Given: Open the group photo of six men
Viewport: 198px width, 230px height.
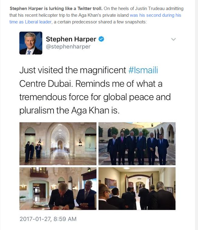Looking at the screenshot, I should pos(137,144).
